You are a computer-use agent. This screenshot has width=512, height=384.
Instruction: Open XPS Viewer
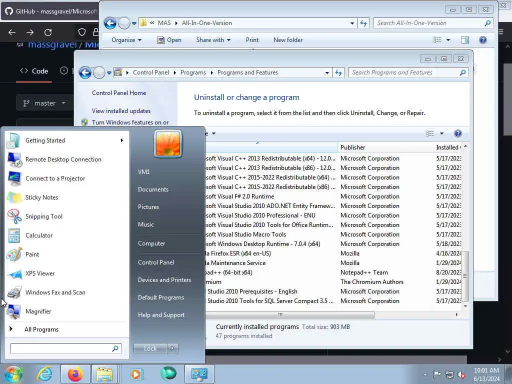(x=40, y=273)
